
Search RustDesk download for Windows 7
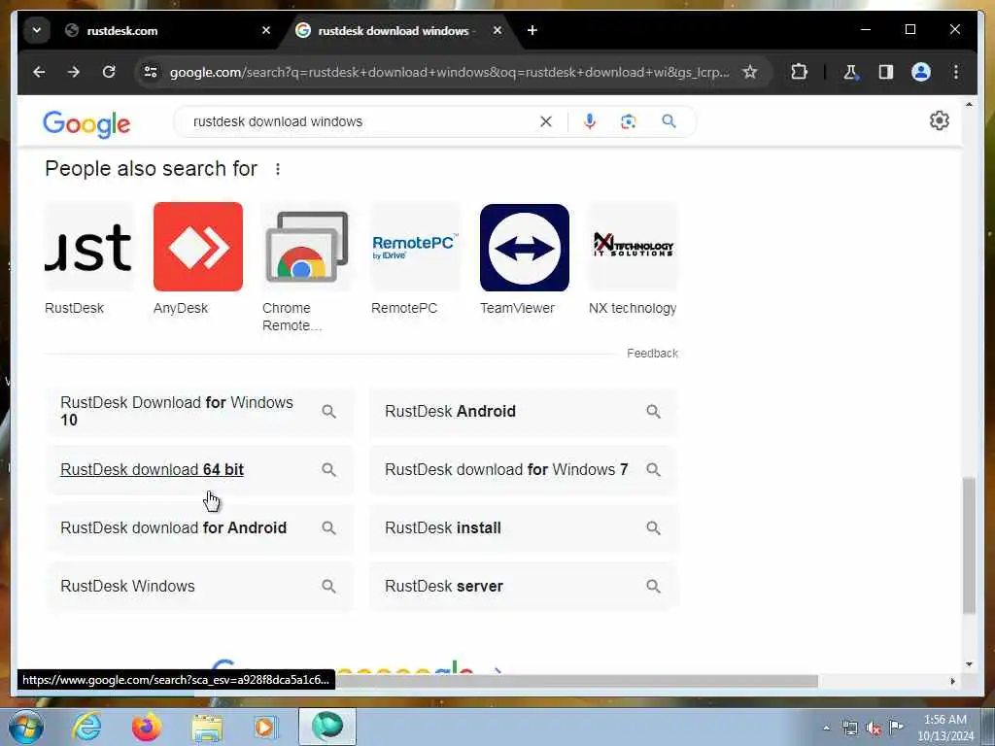524,470
